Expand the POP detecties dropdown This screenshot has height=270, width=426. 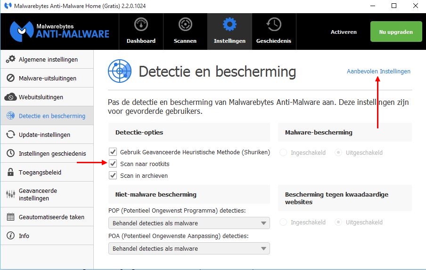[189, 223]
